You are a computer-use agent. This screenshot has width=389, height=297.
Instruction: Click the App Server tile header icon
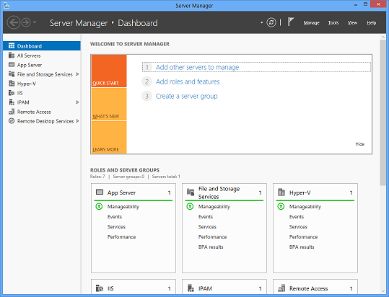tap(100, 192)
